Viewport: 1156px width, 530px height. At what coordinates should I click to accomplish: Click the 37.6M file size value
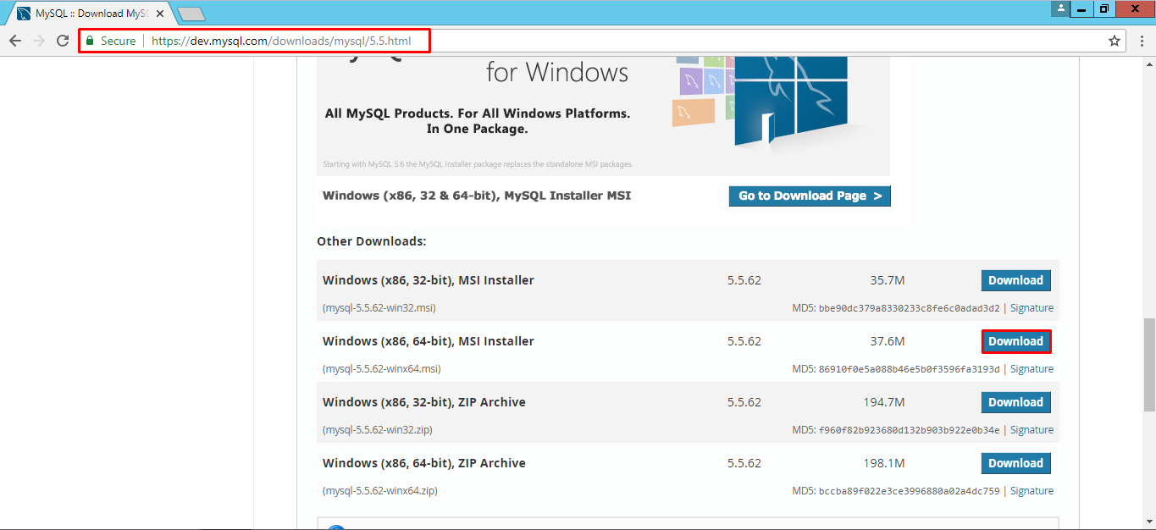888,341
